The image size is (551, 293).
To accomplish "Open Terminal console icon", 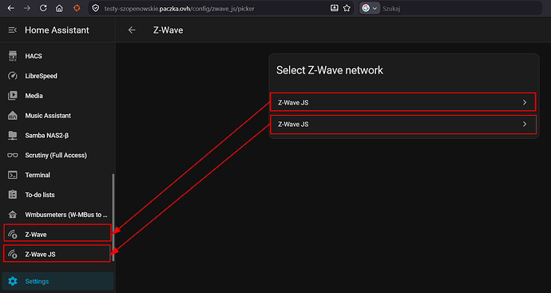I will coord(13,175).
